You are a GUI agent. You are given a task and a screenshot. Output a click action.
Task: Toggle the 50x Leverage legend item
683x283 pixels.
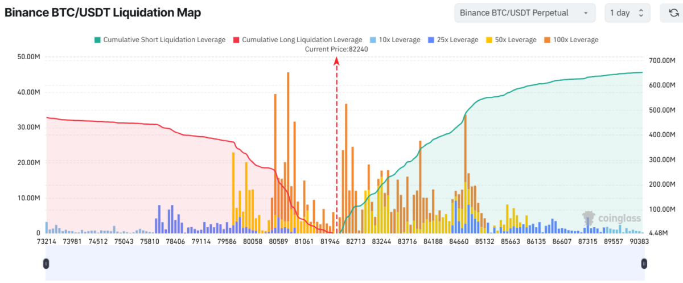point(511,40)
